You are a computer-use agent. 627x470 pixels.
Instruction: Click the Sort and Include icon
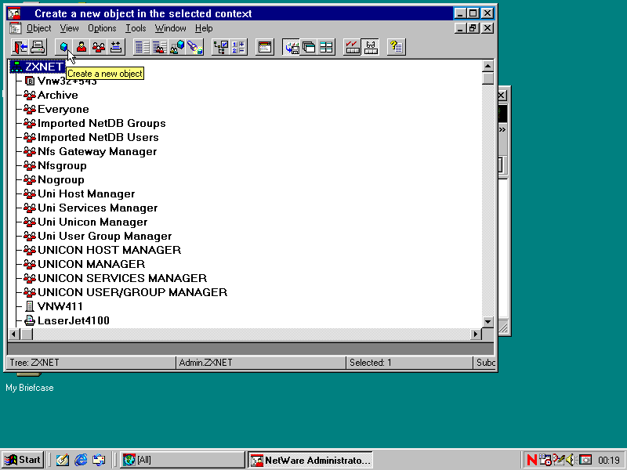pos(238,47)
